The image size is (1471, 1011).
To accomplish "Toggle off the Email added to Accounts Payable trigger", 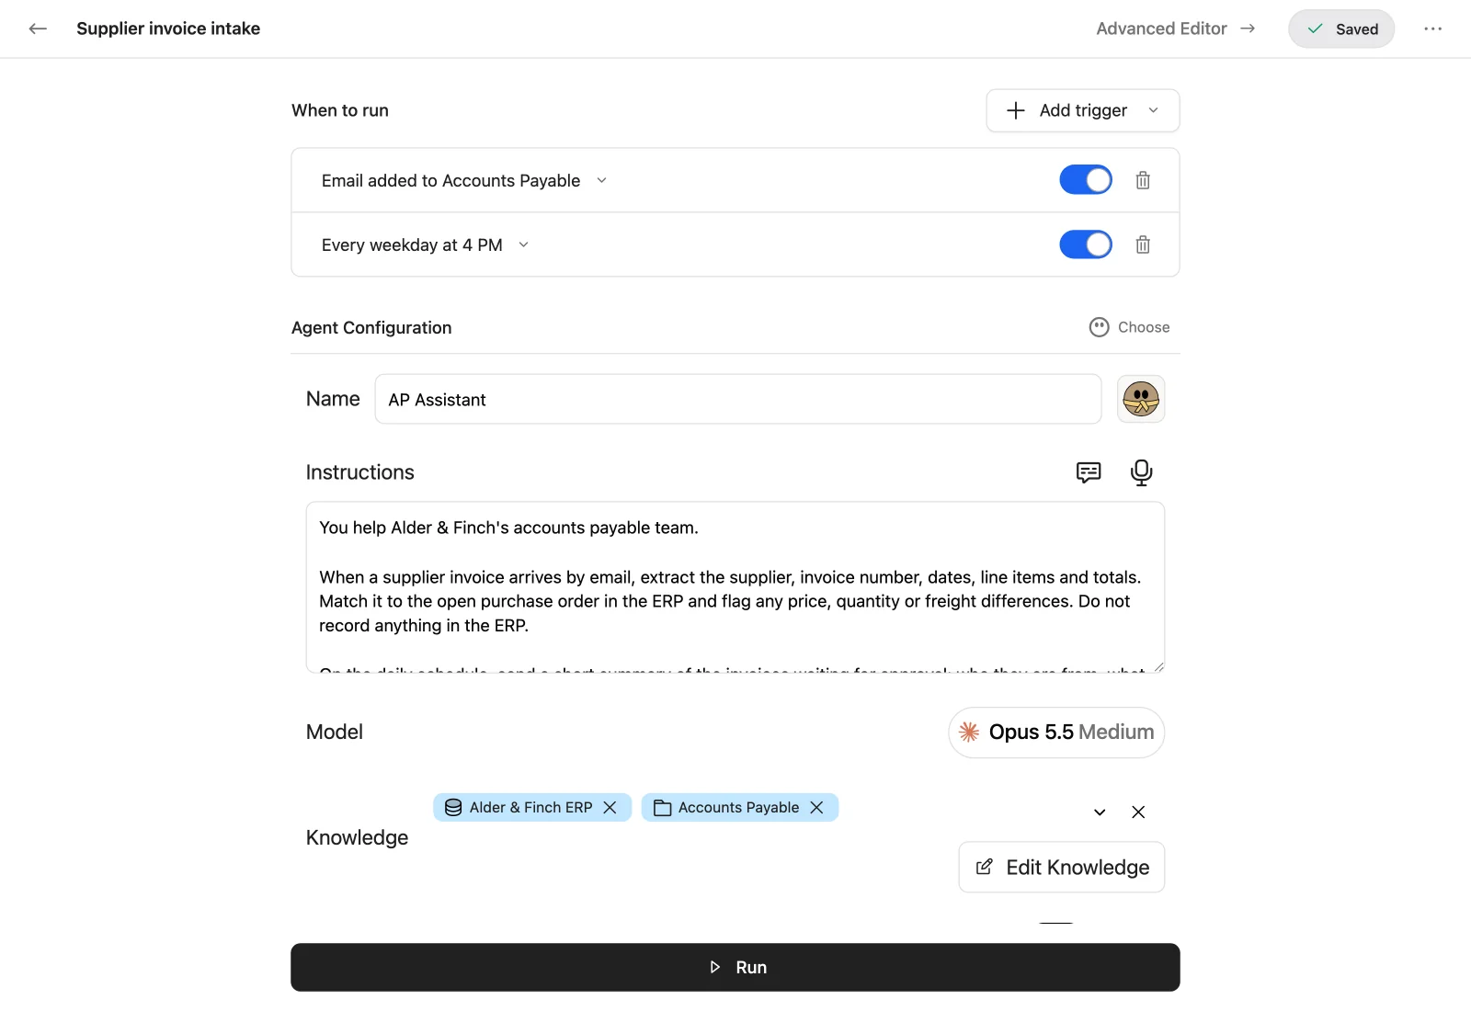I will coord(1086,180).
